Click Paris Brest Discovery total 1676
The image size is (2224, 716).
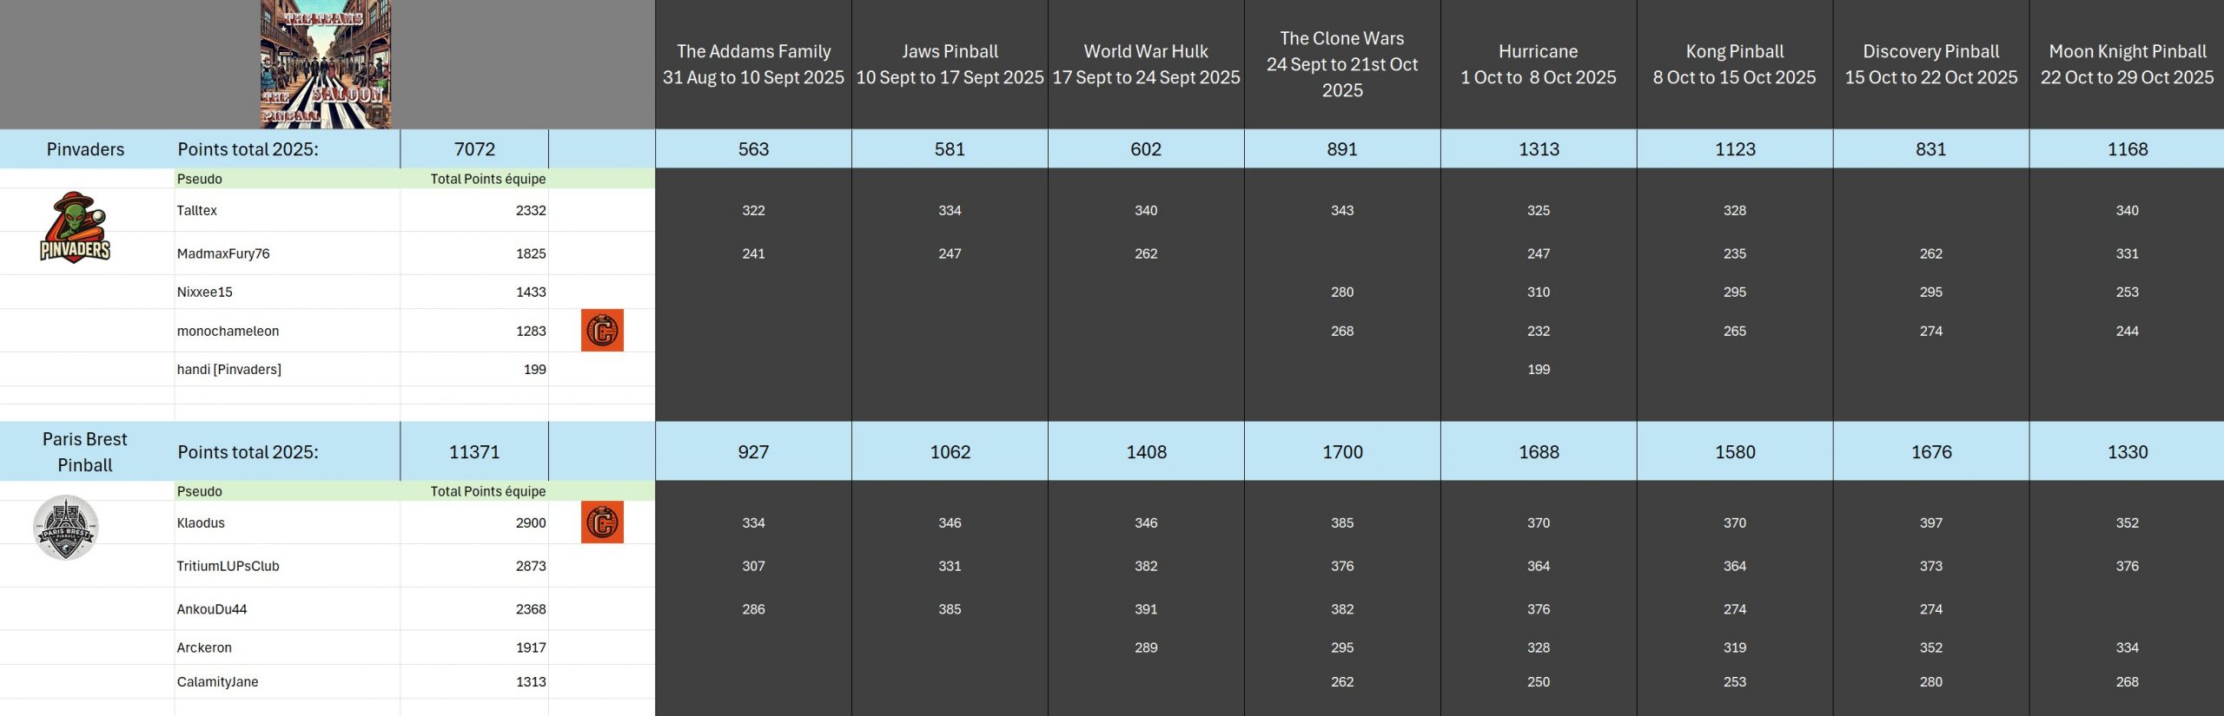coord(1930,452)
